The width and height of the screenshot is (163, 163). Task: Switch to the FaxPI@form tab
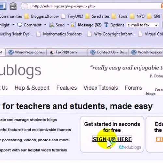67,52
